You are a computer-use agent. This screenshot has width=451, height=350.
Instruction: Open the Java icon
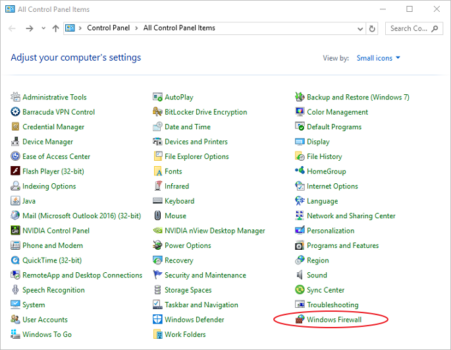tap(16, 201)
